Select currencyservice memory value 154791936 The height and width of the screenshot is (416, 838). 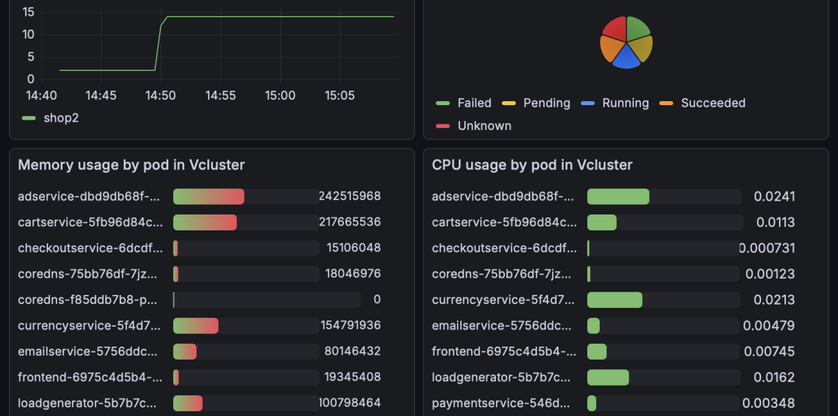[x=350, y=325]
